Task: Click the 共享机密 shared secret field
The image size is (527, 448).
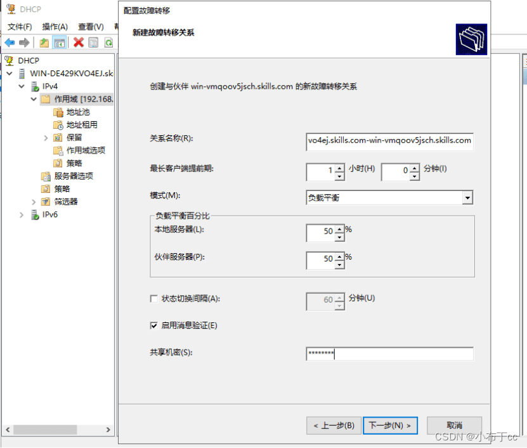Action: point(389,354)
